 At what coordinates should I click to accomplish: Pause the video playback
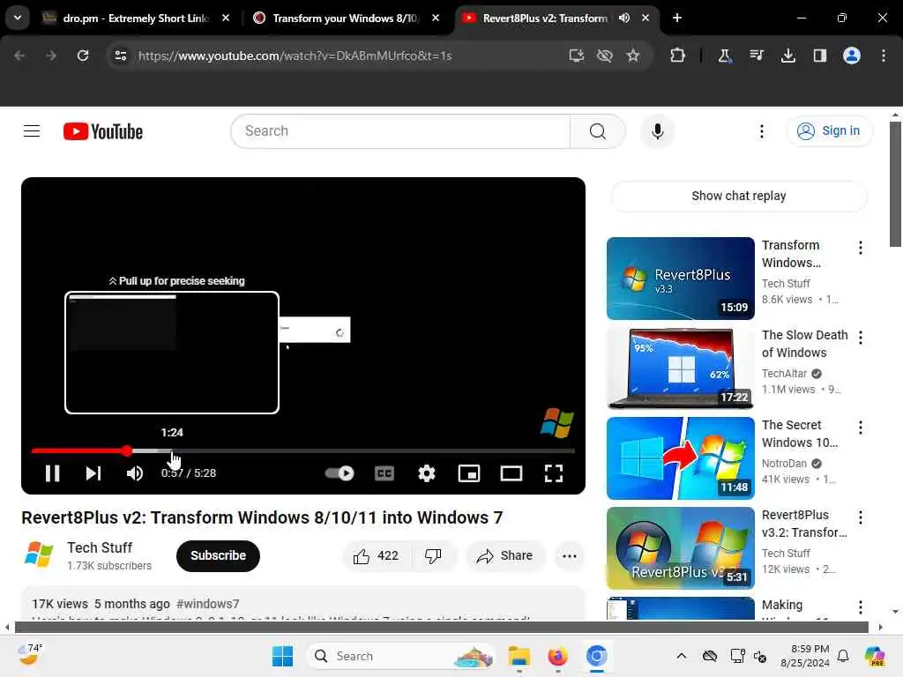coord(52,473)
